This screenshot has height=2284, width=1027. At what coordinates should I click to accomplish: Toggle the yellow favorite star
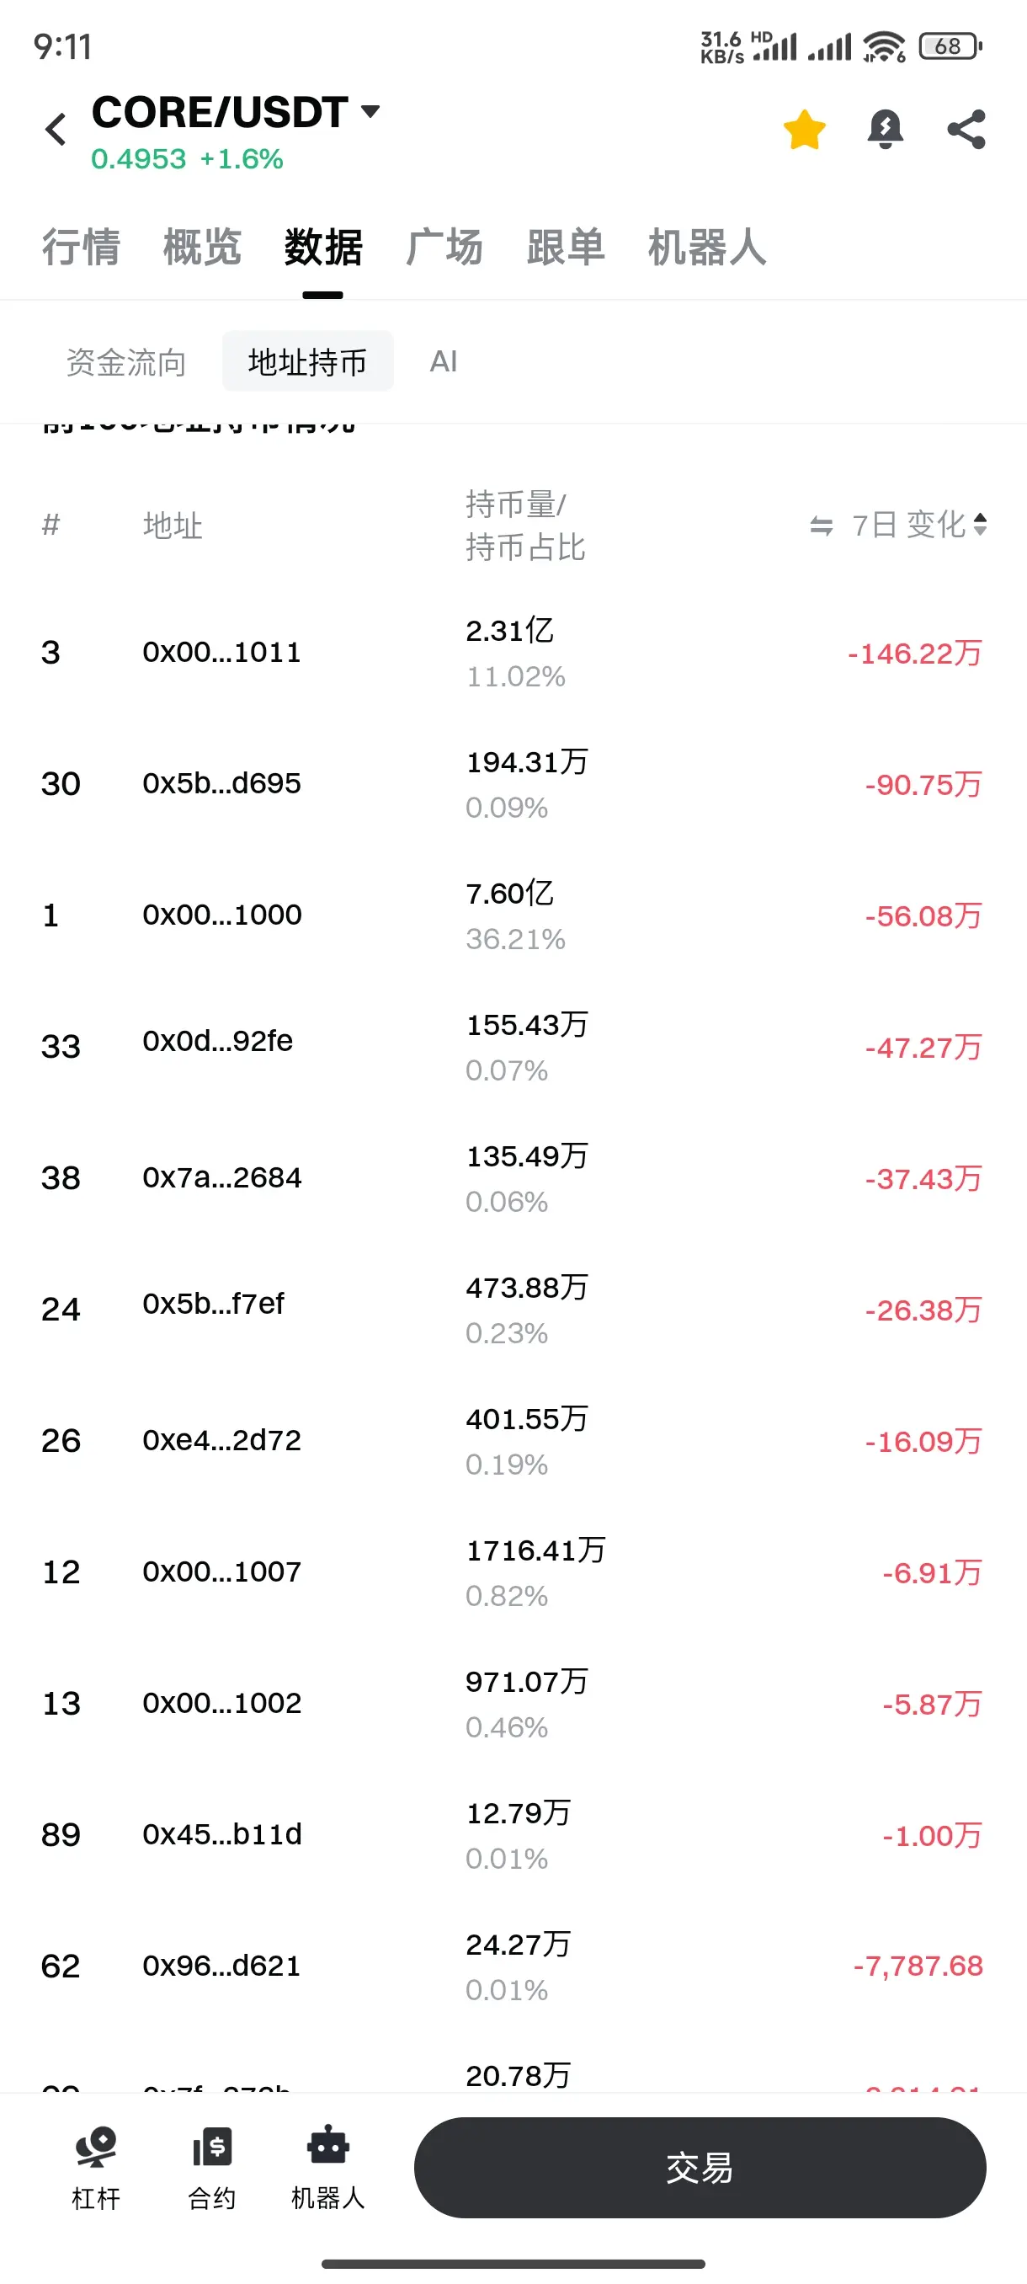click(805, 130)
